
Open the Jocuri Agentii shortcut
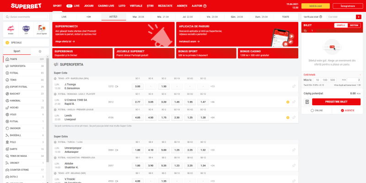[x=42, y=29]
